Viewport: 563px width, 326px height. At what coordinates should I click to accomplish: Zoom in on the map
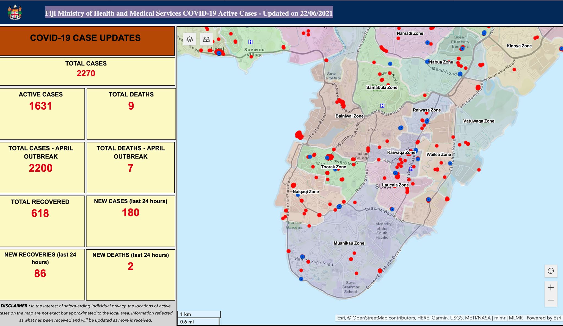point(551,288)
